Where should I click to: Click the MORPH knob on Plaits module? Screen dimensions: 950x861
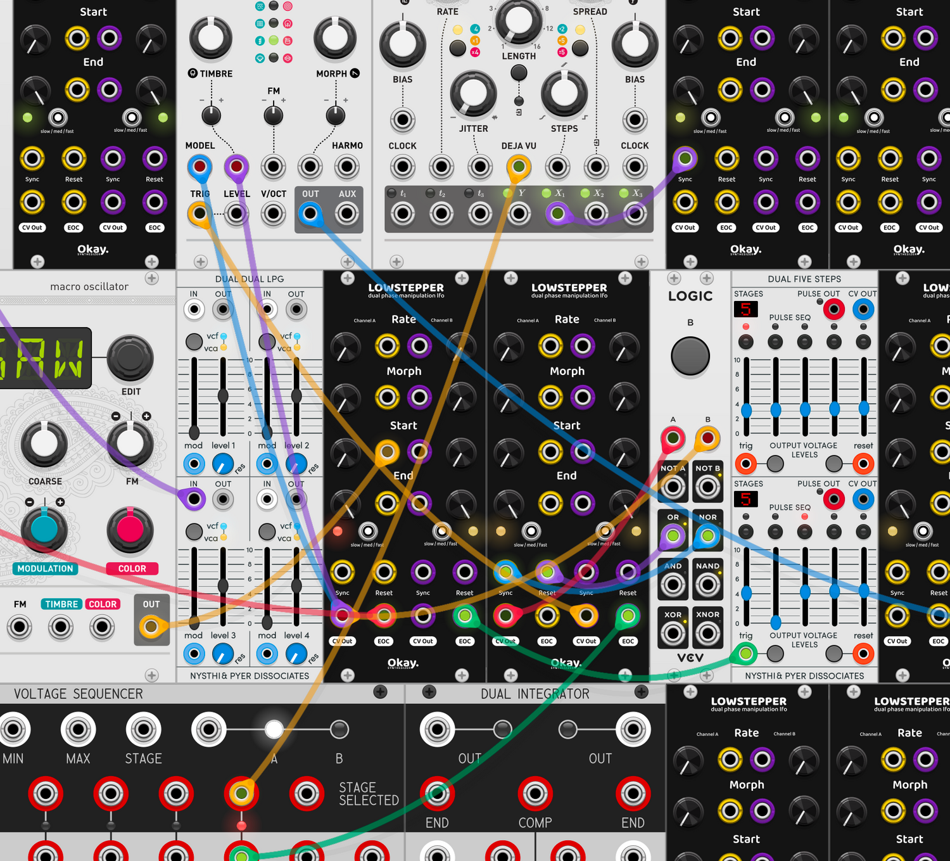pyautogui.click(x=335, y=37)
